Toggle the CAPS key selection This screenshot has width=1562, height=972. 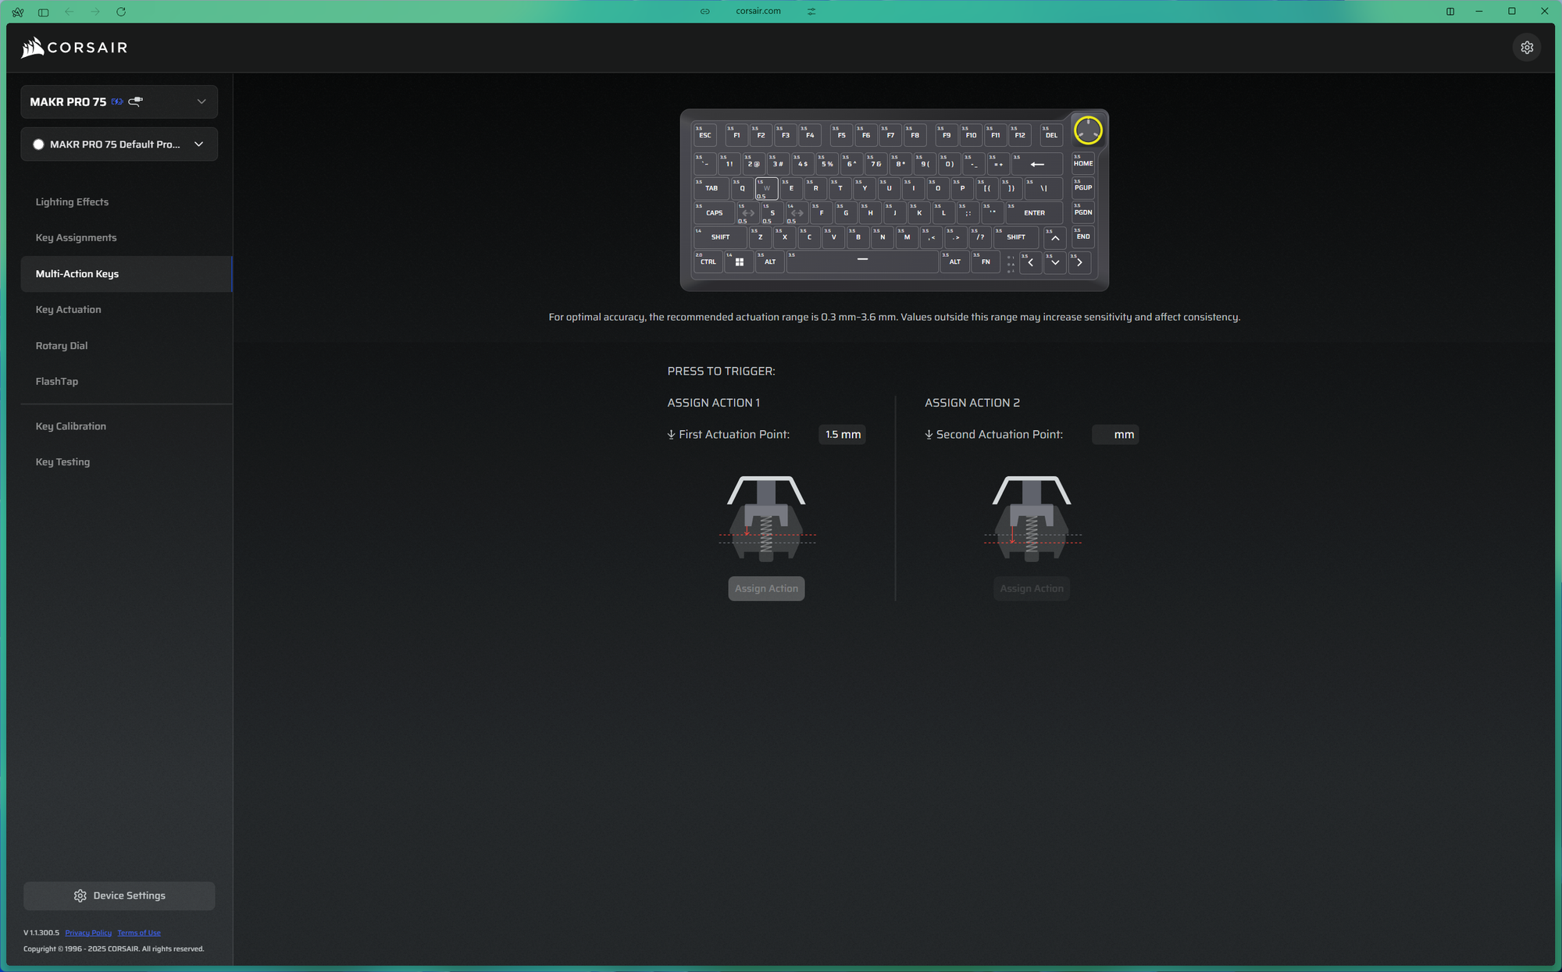(714, 212)
